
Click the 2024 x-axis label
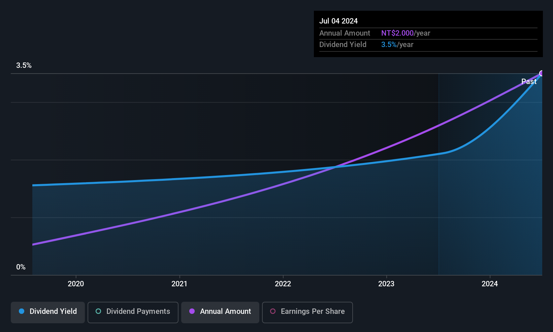pyautogui.click(x=490, y=284)
